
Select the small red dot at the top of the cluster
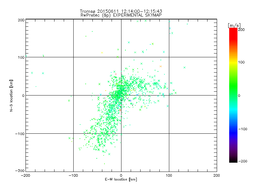(116, 74)
